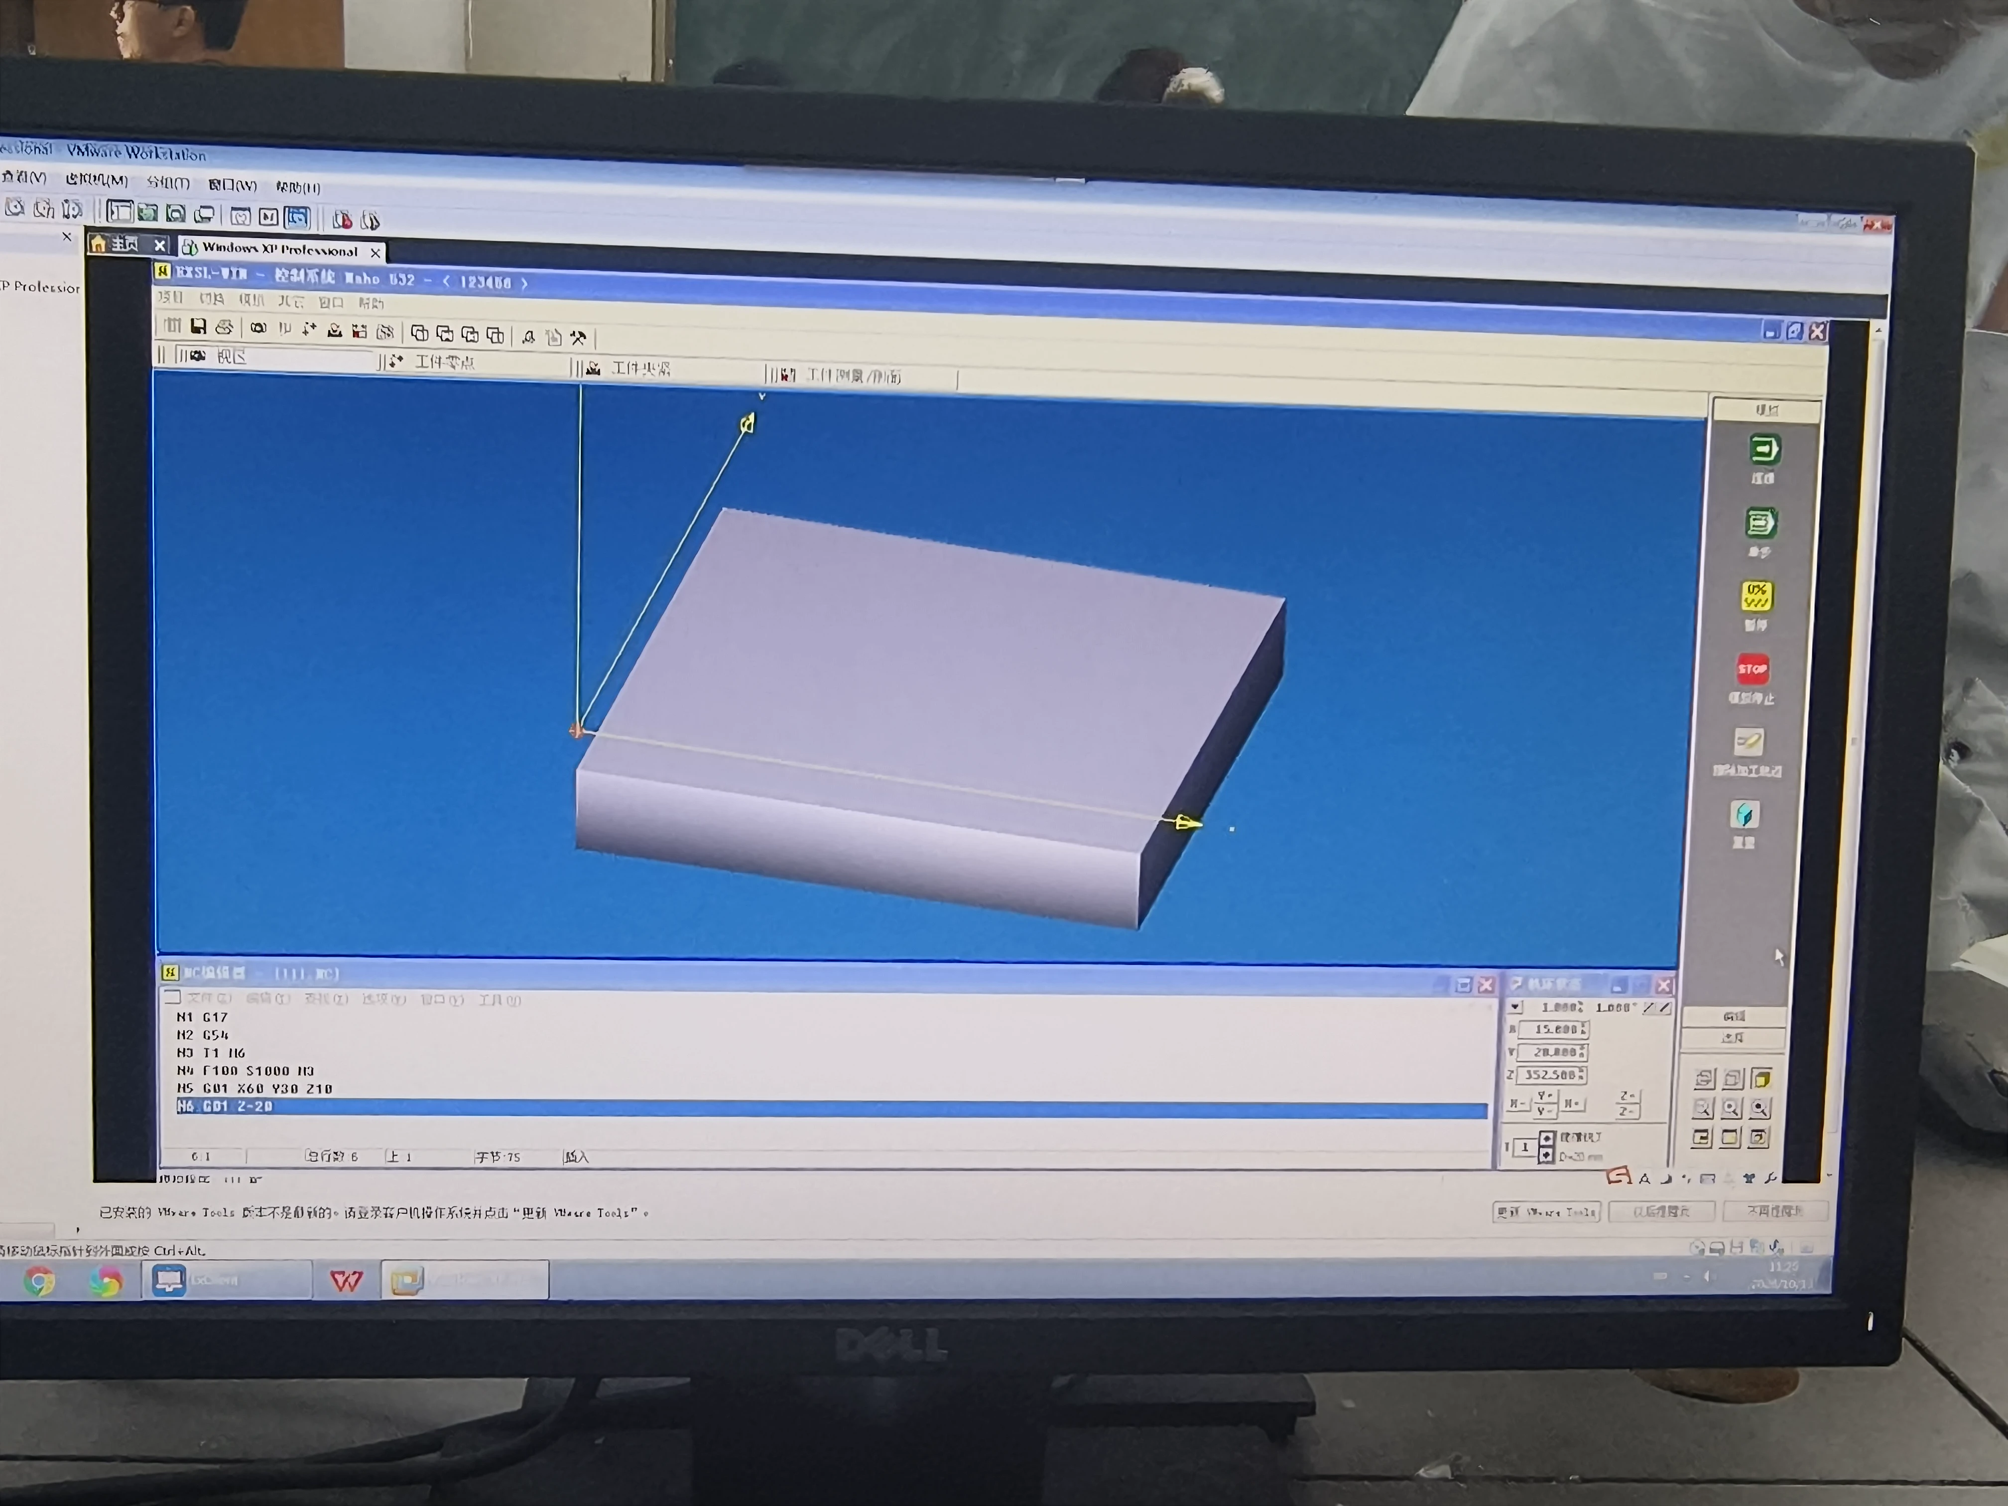Image resolution: width=2008 pixels, height=1506 pixels.
Task: Click the Y position spinner arrows
Action: (x=1582, y=1052)
